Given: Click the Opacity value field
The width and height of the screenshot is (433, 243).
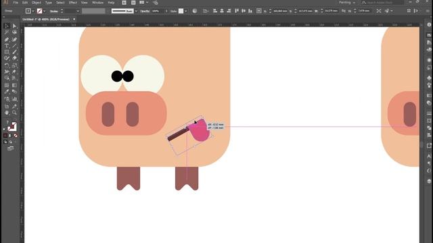Looking at the screenshot, I should [156, 11].
